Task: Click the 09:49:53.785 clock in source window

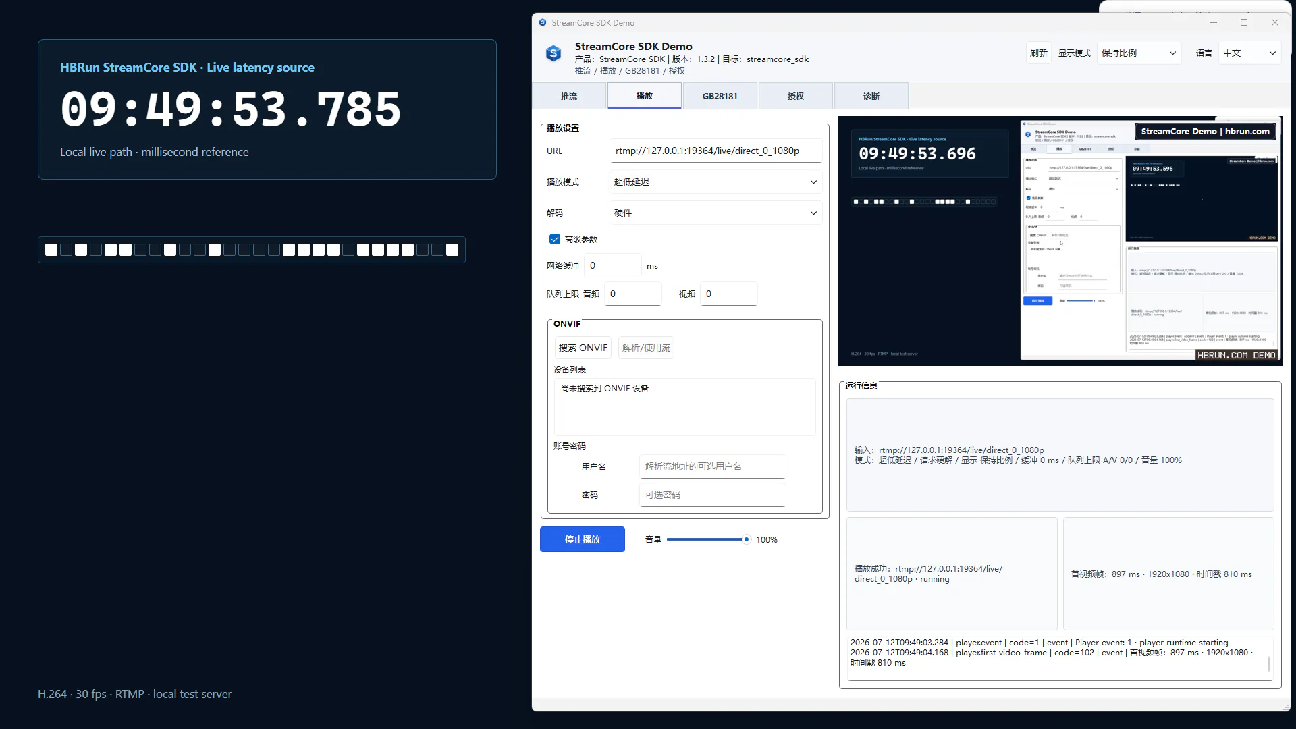Action: coord(231,109)
